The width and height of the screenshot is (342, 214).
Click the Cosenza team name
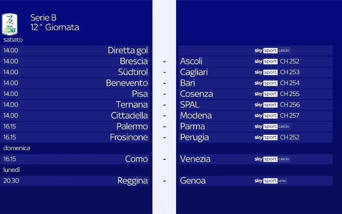click(196, 94)
